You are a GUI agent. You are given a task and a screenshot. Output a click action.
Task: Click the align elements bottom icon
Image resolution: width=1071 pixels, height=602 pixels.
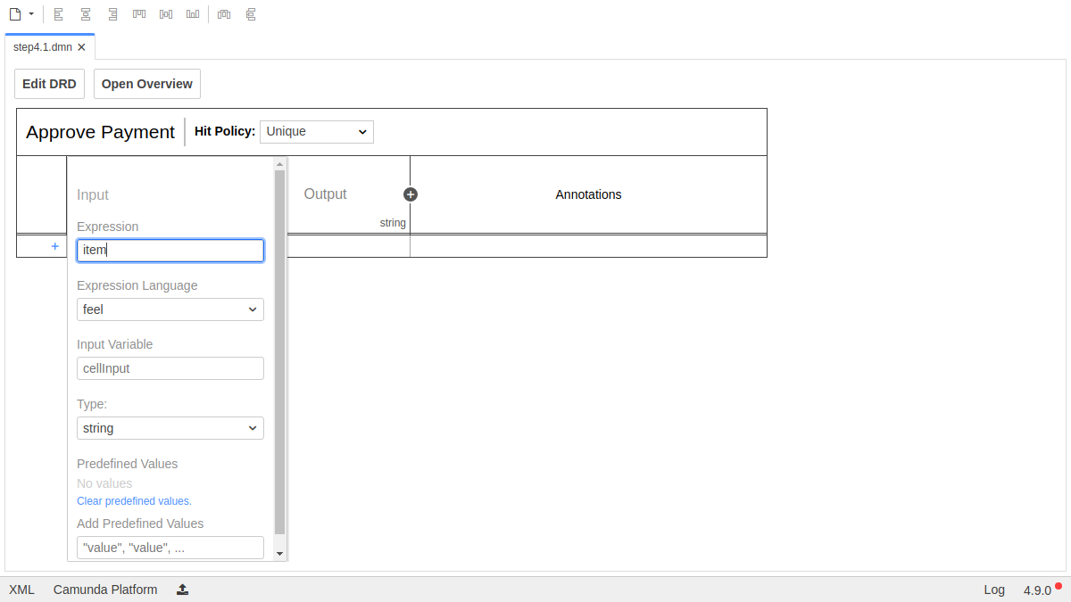click(193, 14)
